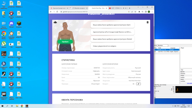Screen dimensions: 192x108
Task: Open the Chrome three-dot menu
Action: click(152, 12)
